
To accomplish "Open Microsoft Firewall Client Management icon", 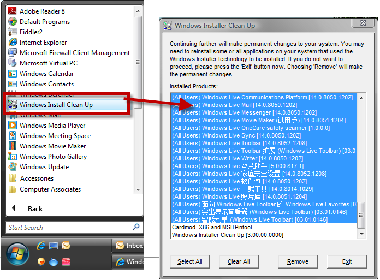I will [x=13, y=52].
